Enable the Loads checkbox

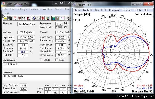[x=41, y=60]
